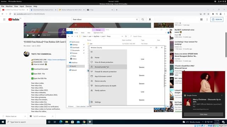This screenshot has width=227, height=127.
Task: Open VirtualBox Devices menu
Action: (x=29, y=6)
